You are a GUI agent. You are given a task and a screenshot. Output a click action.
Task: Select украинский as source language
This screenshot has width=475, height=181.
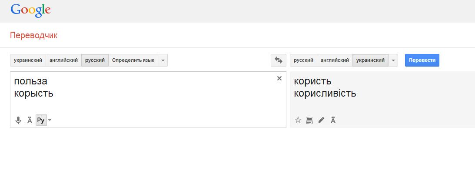pyautogui.click(x=28, y=60)
